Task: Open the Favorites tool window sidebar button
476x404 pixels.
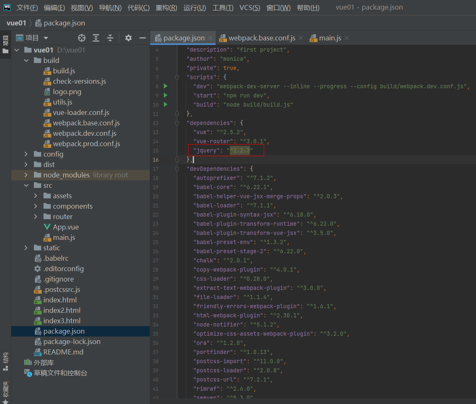Action: 5,392
